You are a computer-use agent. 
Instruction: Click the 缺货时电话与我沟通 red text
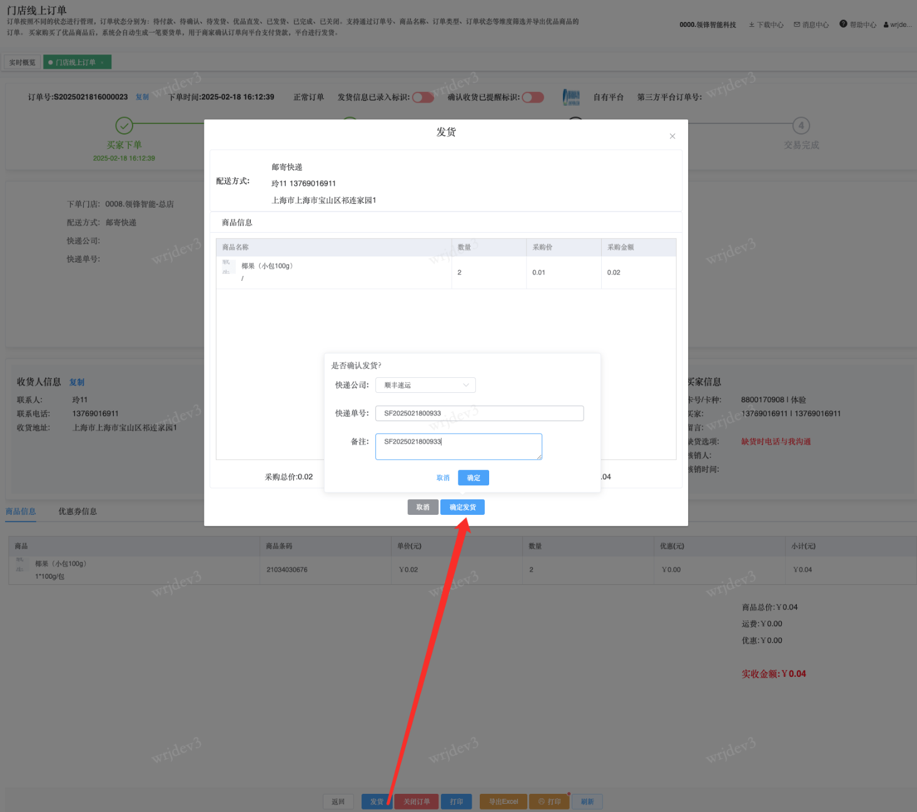pyautogui.click(x=776, y=442)
